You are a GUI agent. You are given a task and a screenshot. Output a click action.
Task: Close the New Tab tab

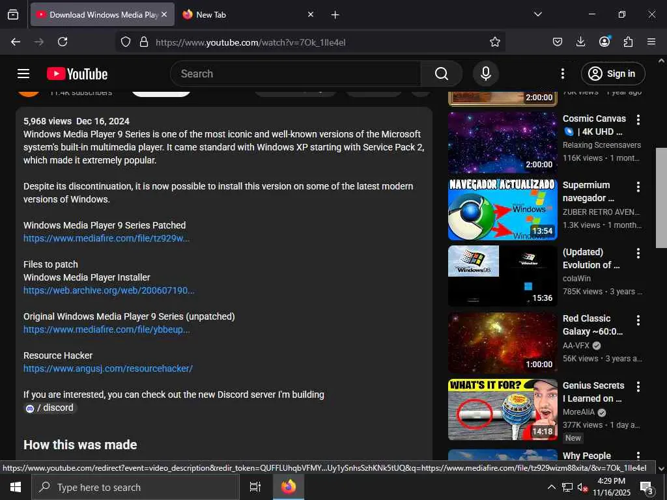pyautogui.click(x=311, y=14)
